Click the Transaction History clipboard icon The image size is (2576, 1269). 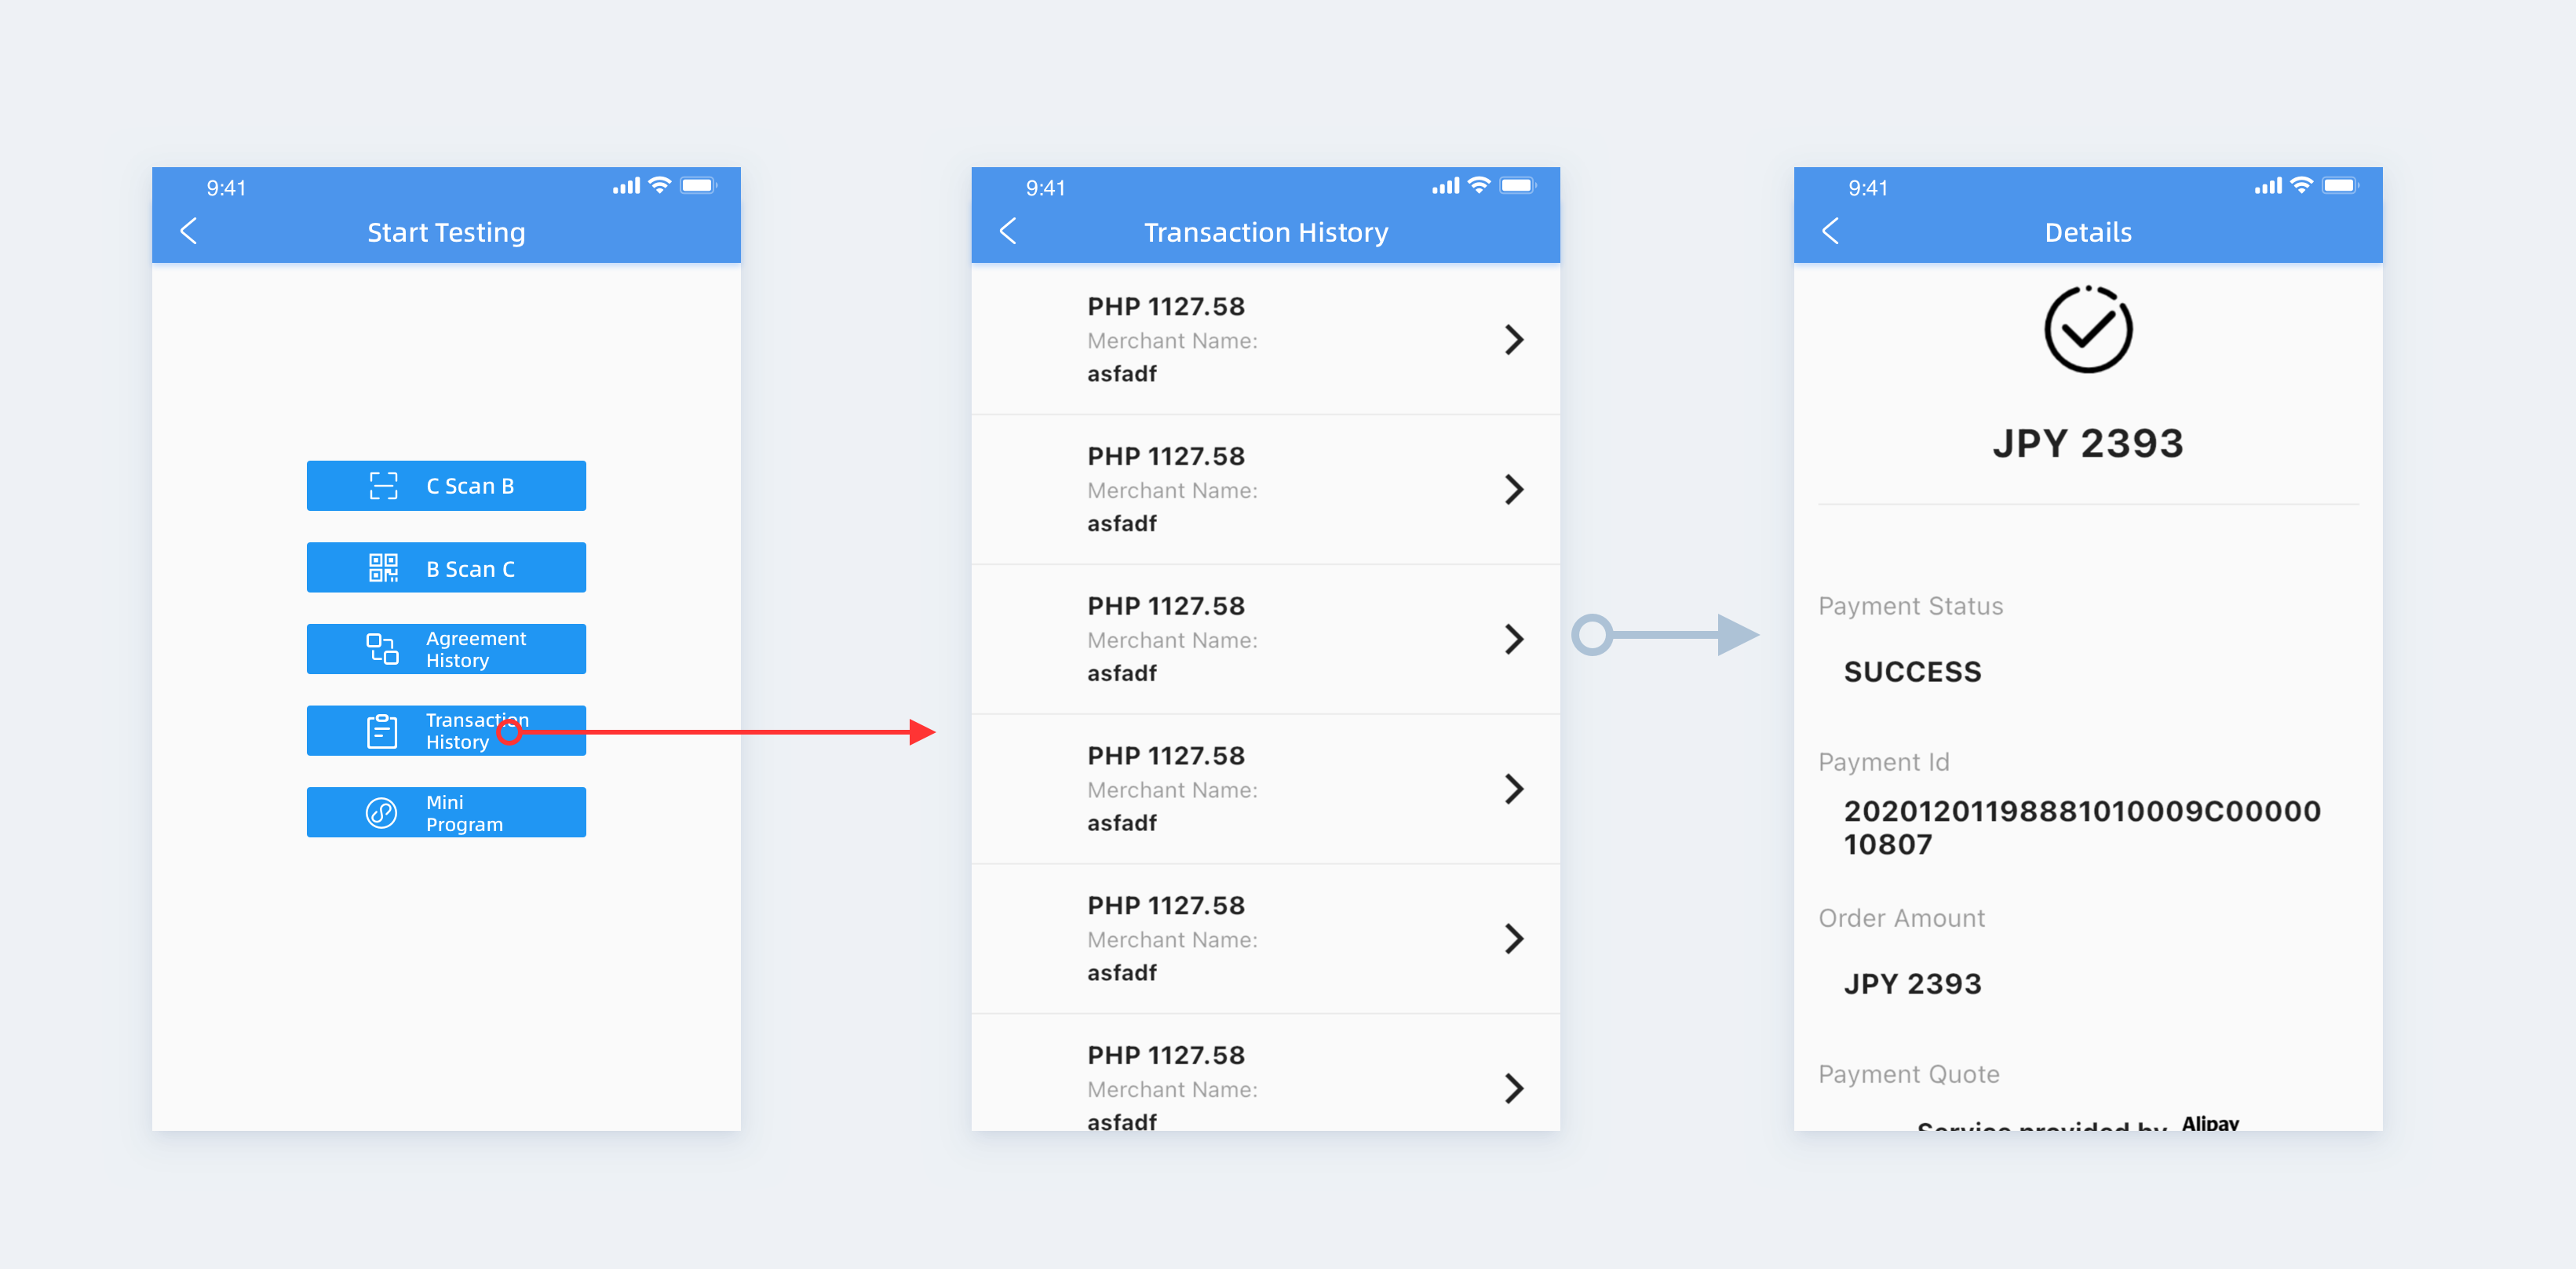tap(382, 731)
